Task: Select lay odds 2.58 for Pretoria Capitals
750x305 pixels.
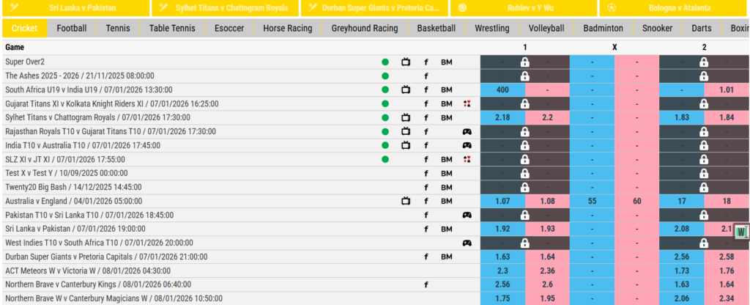Action: (727, 257)
